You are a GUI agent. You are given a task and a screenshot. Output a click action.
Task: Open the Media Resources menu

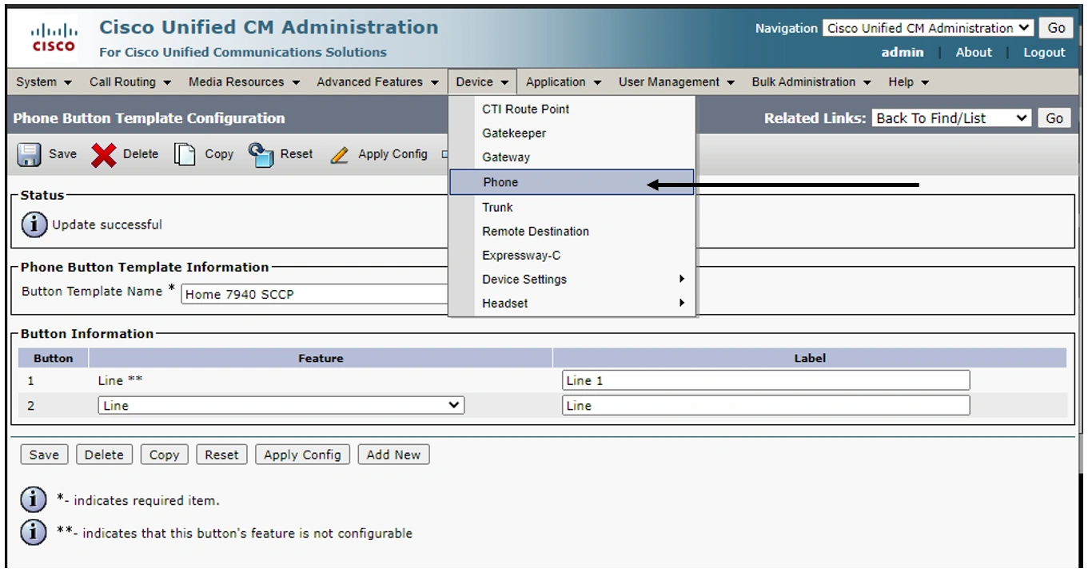coord(244,82)
